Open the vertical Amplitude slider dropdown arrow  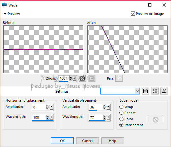[108, 107]
